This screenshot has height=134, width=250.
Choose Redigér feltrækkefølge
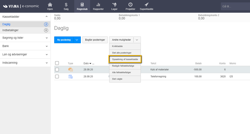coord(125,66)
